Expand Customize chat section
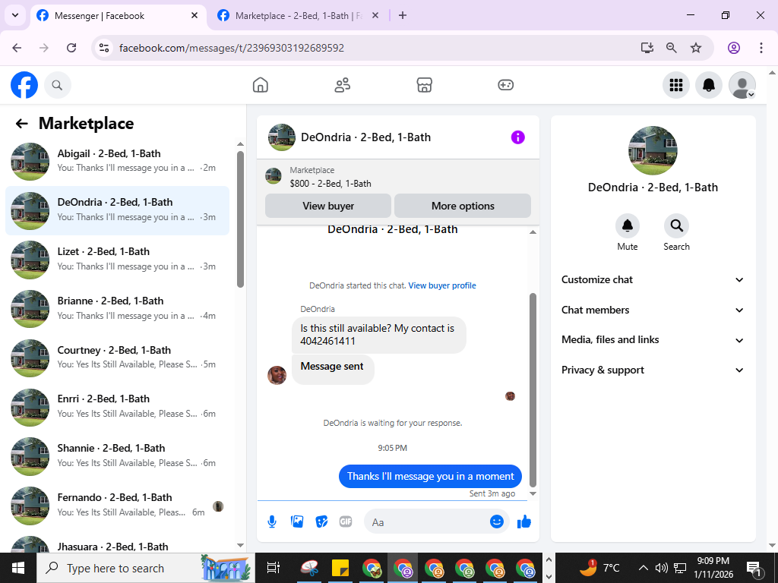This screenshot has width=778, height=583. (x=653, y=279)
